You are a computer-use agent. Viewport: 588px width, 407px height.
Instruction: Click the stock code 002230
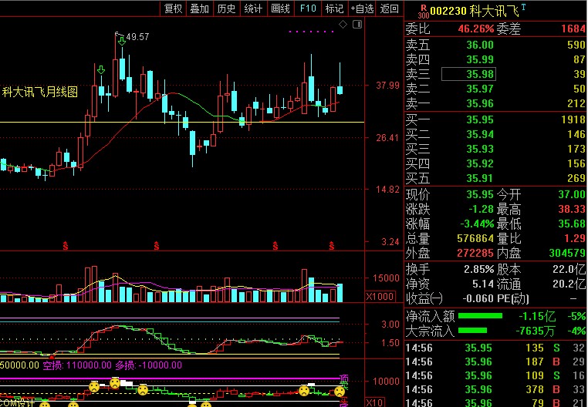pos(447,12)
